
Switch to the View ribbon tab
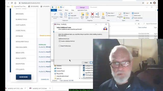(x=73, y=10)
